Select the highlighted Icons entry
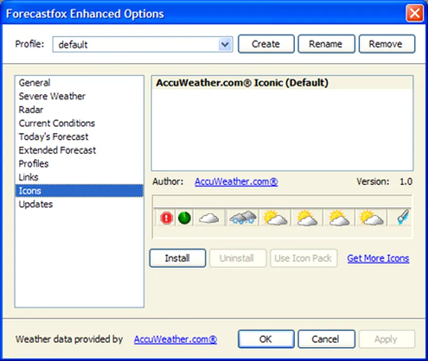This screenshot has width=428, height=361. click(79, 191)
